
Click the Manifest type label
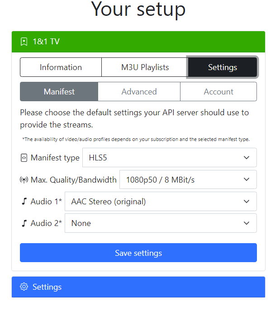click(55, 158)
